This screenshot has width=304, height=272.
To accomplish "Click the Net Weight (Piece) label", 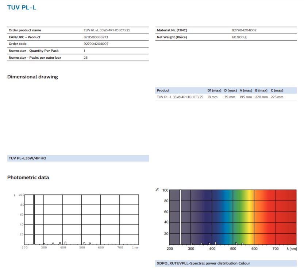I will (x=172, y=37).
